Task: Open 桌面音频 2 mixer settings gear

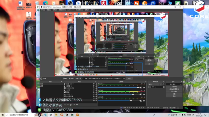Action: coord(144,101)
